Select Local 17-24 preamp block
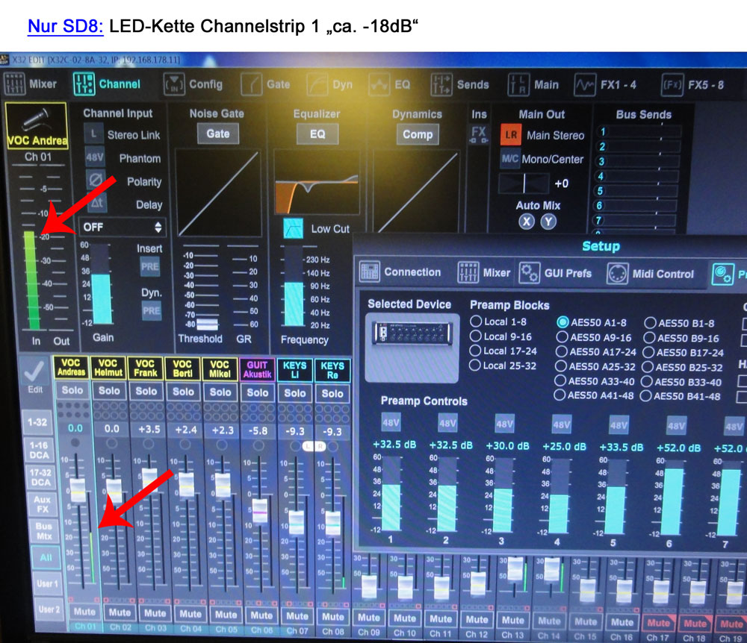 [474, 351]
